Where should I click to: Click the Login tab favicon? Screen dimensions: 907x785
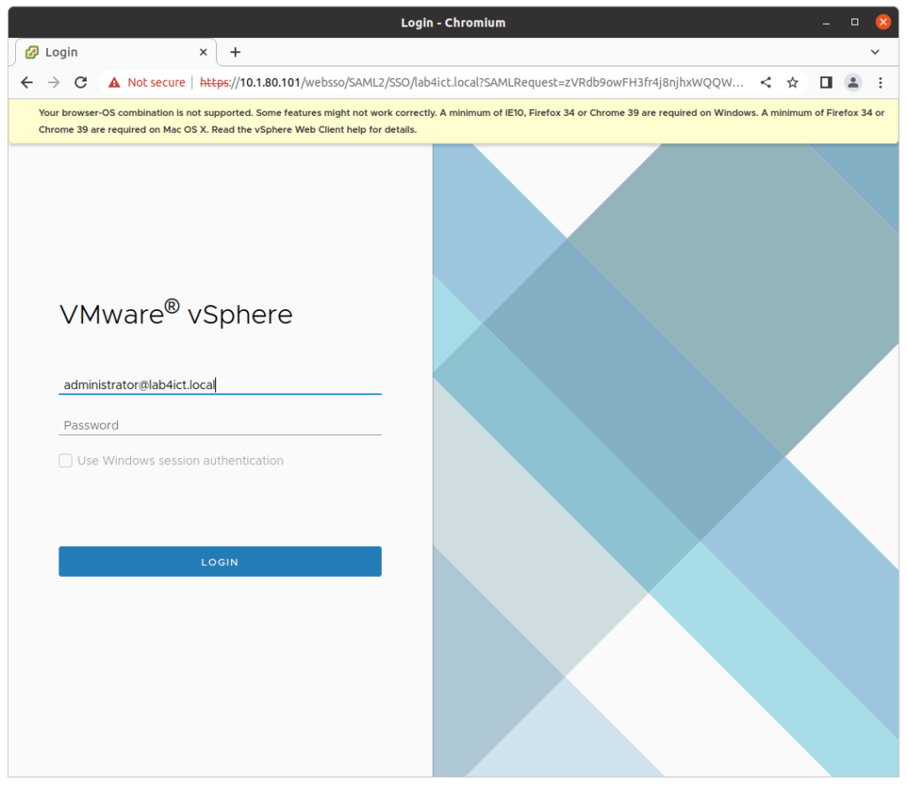tap(31, 51)
